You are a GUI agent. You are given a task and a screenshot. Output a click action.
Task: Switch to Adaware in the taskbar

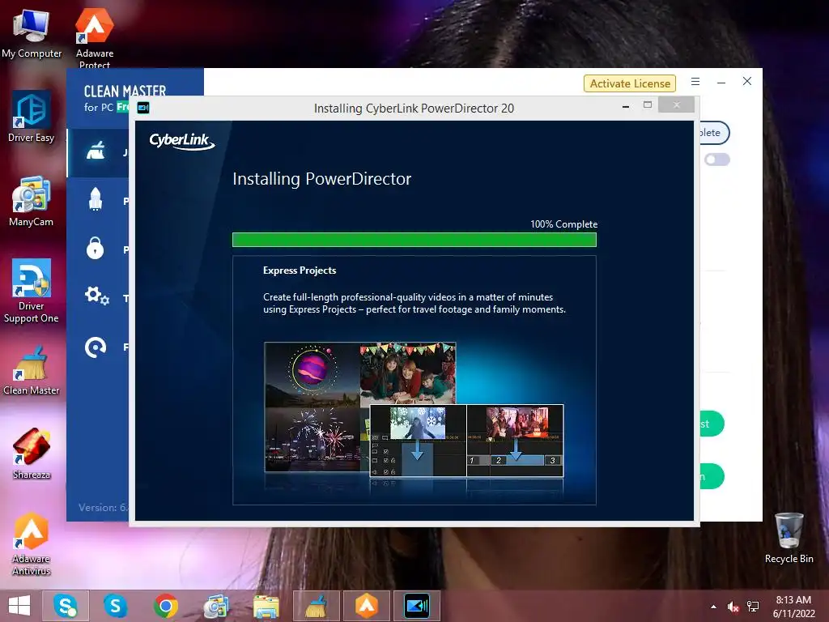(x=367, y=606)
